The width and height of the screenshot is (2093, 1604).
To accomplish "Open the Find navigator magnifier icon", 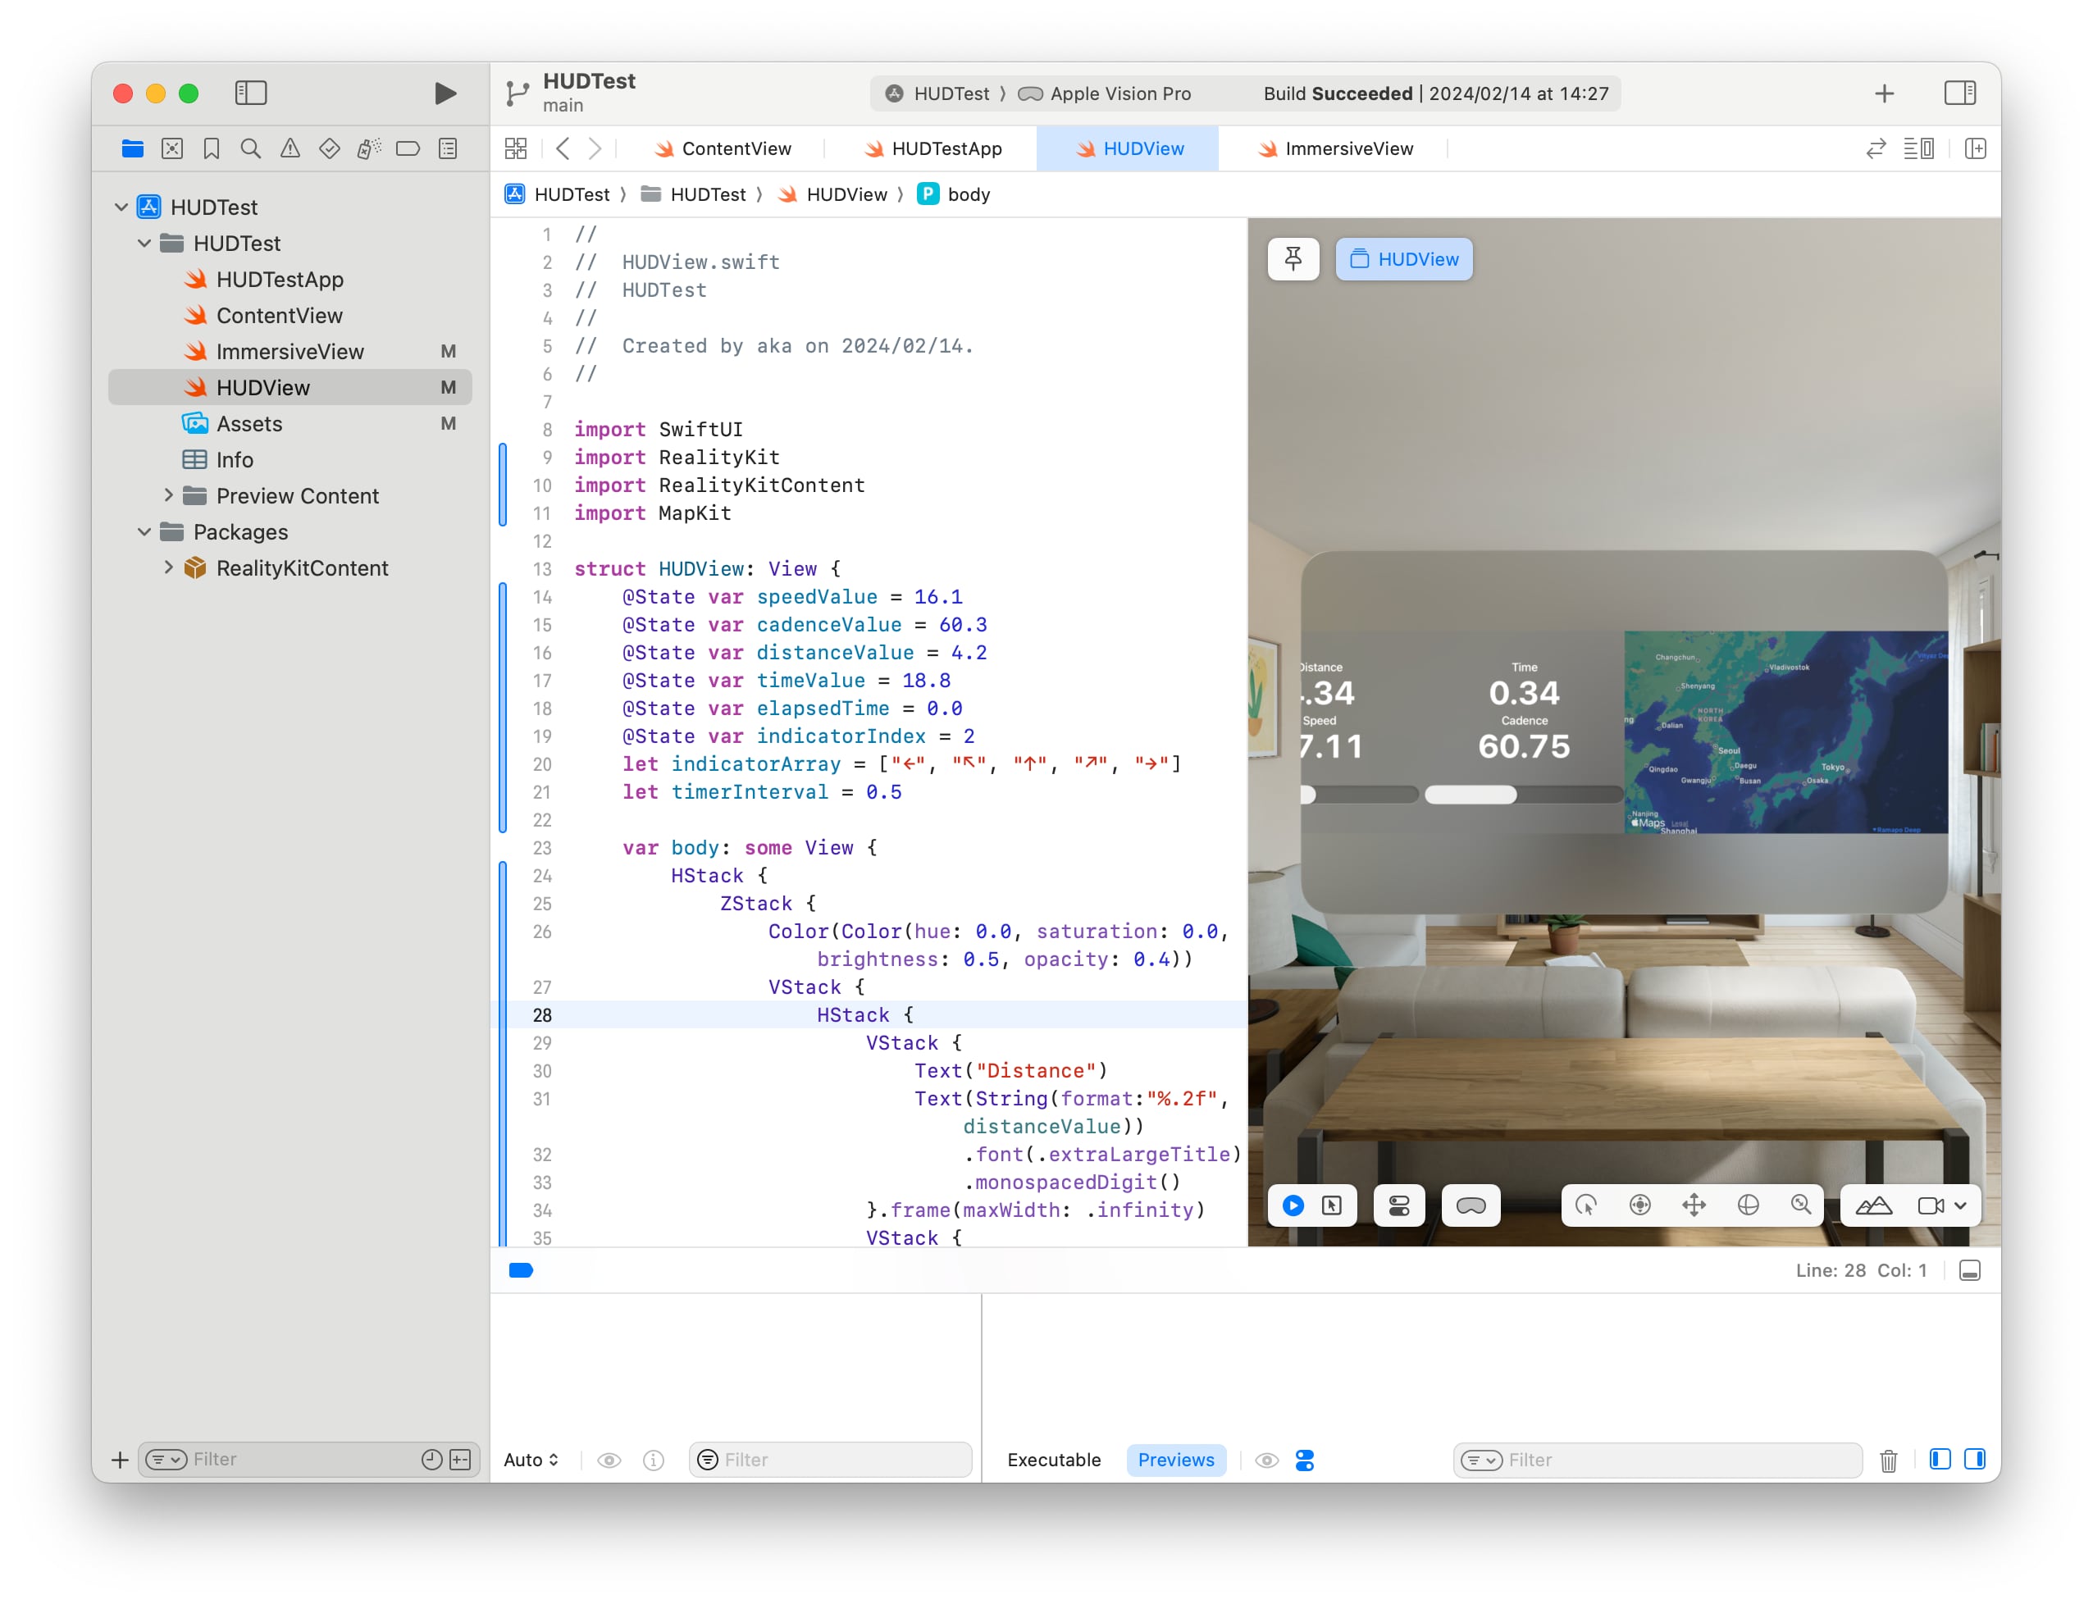I will pyautogui.click(x=250, y=149).
